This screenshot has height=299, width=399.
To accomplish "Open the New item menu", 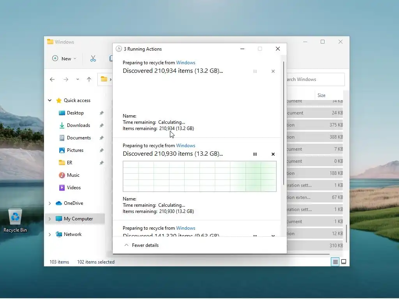I will point(64,59).
